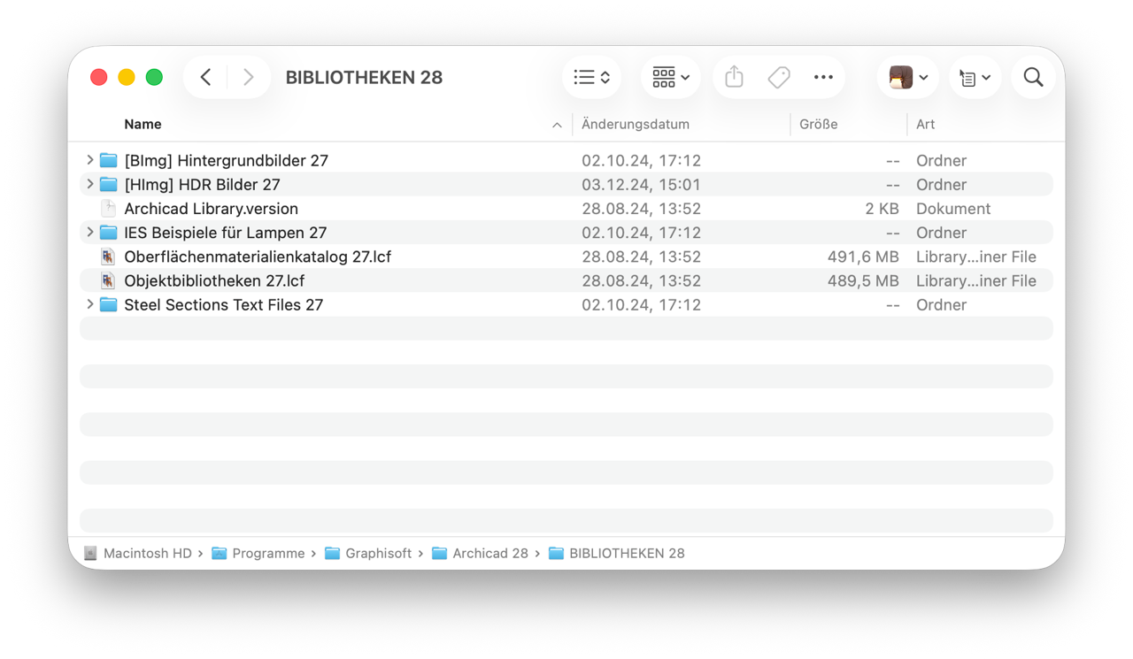
Task: Expand the Steel Sections Text Files 27 folder
Action: pos(89,304)
